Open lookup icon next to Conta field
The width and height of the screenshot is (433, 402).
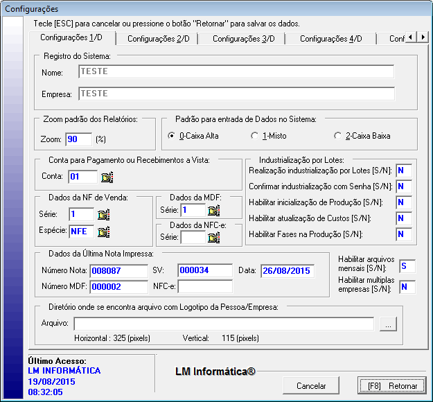coord(106,177)
